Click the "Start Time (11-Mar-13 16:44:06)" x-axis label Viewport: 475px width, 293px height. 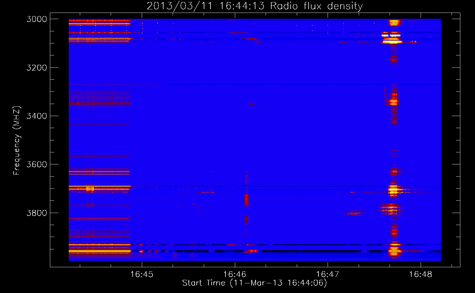(255, 283)
